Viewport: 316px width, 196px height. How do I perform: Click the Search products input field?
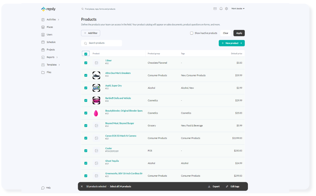tap(101, 43)
